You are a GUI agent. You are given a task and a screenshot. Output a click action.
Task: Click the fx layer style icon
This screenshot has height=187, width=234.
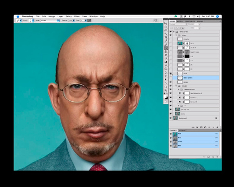pos(197,127)
